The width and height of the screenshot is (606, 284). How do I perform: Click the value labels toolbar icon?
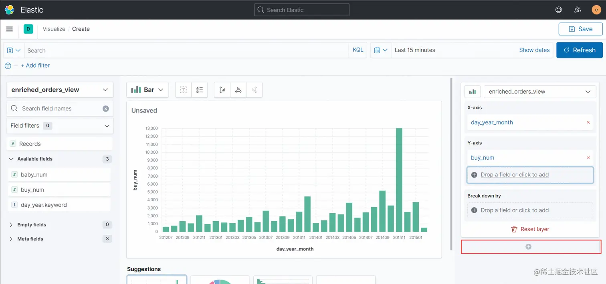[x=183, y=90]
